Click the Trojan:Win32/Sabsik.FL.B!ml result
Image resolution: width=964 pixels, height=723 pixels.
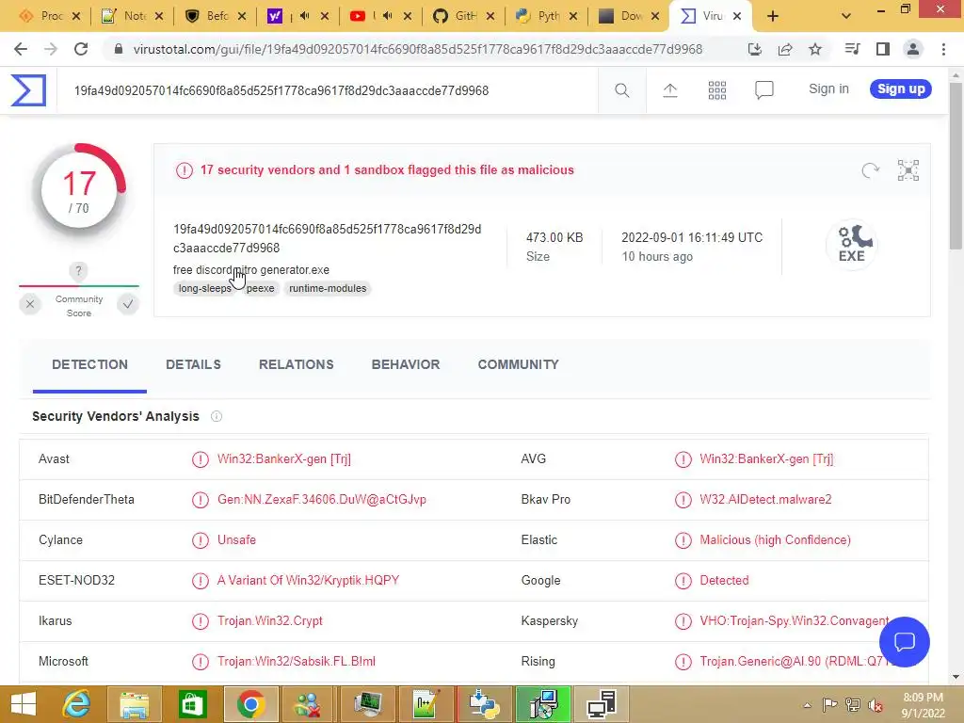click(x=297, y=662)
